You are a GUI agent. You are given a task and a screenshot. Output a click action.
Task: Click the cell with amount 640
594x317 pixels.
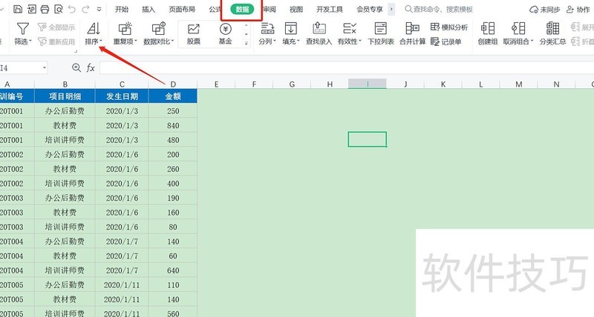pos(173,270)
